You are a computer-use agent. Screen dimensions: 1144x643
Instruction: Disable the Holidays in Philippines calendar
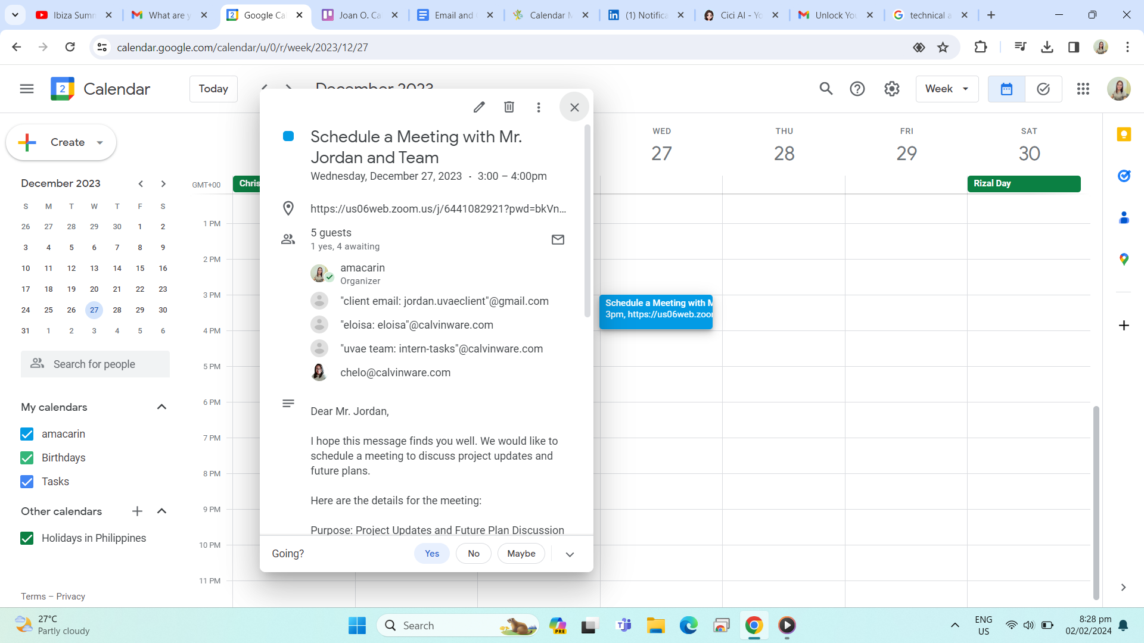pyautogui.click(x=27, y=538)
